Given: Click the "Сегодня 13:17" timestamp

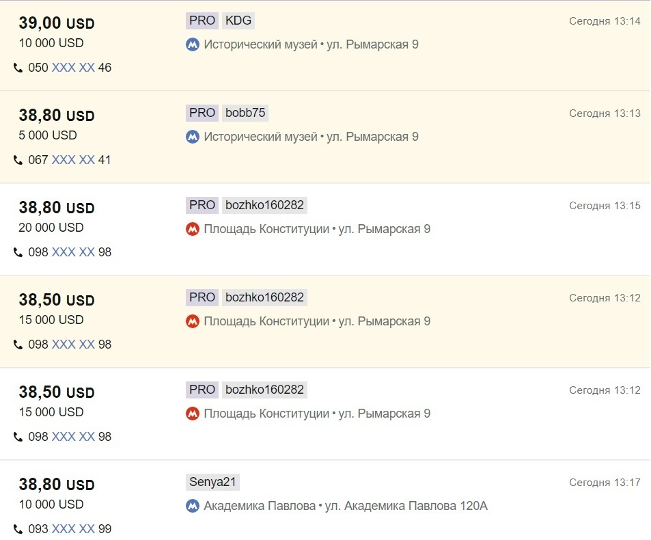Looking at the screenshot, I should tap(605, 483).
